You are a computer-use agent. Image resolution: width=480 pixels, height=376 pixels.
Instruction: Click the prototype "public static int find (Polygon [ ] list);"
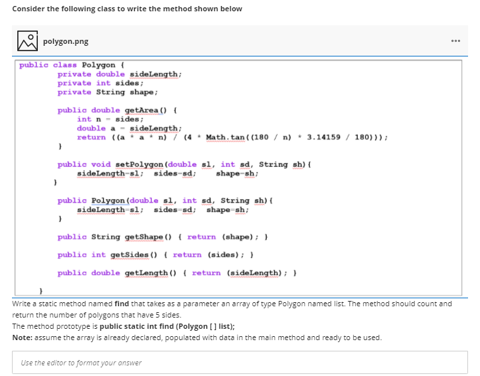tap(167, 326)
